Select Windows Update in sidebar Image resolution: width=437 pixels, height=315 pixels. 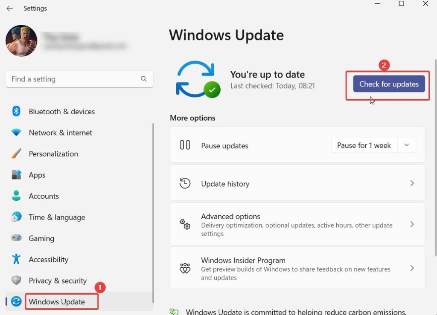[x=79, y=301]
